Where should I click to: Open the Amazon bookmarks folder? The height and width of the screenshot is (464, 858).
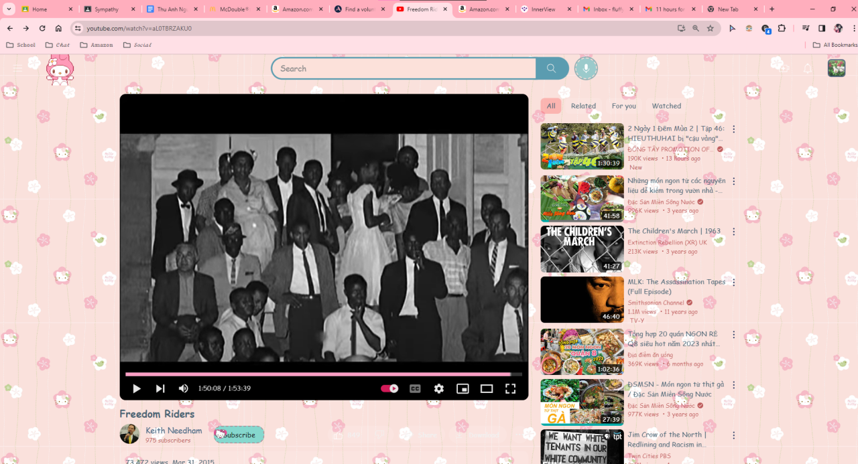[x=97, y=45]
